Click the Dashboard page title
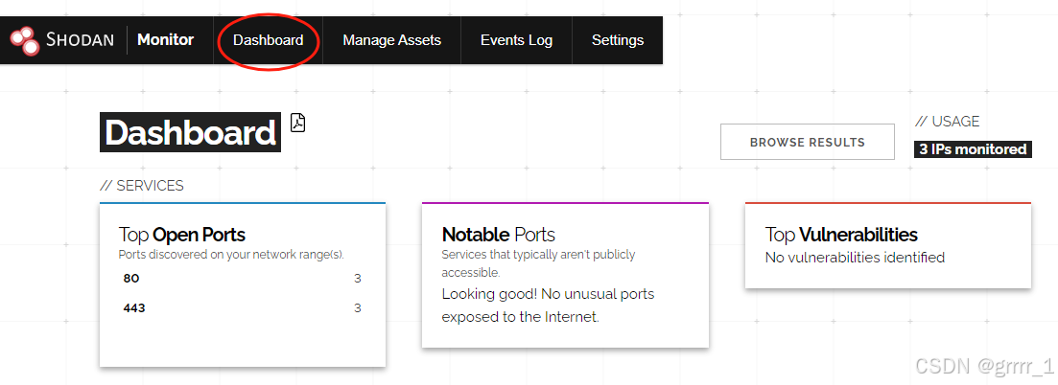 [x=190, y=132]
